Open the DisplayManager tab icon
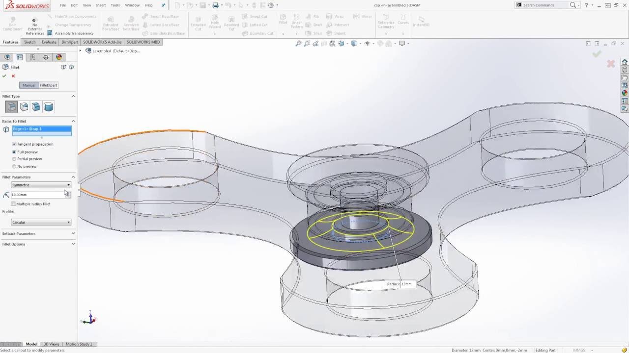Viewport: 629px width, 353px height. click(59, 57)
